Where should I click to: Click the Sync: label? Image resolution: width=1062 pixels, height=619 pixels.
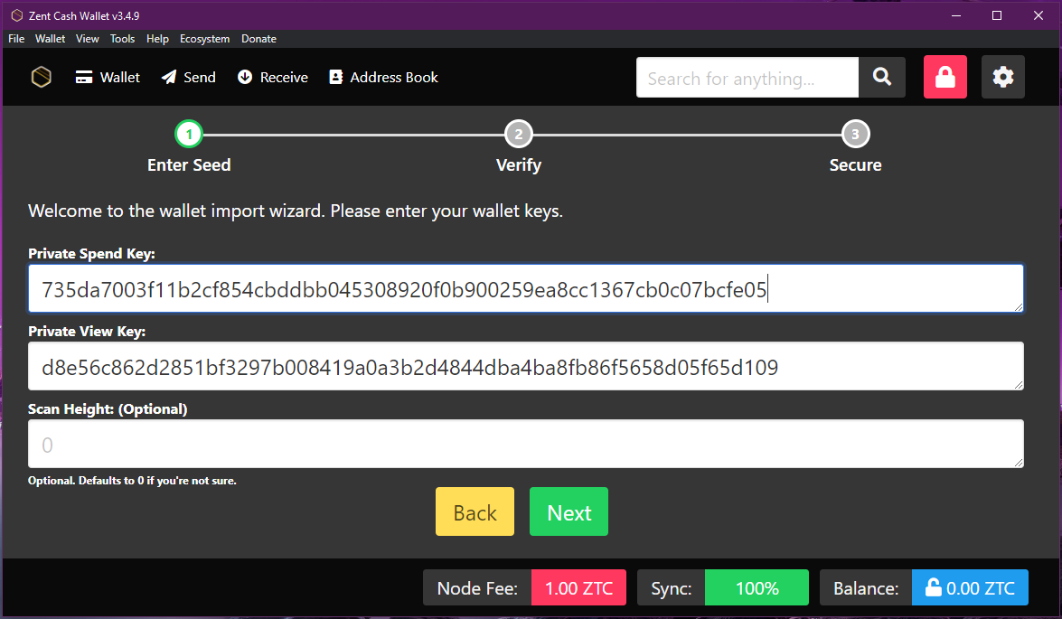pos(672,588)
